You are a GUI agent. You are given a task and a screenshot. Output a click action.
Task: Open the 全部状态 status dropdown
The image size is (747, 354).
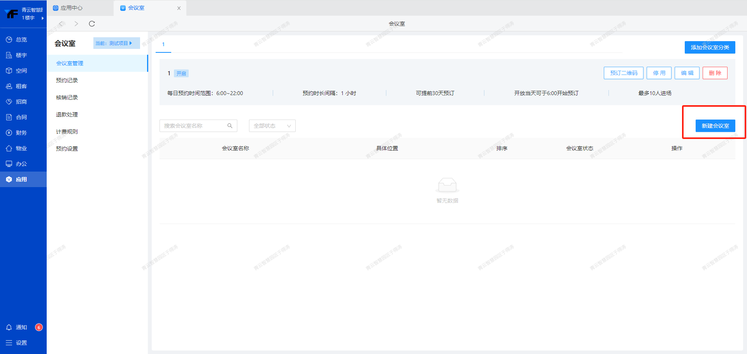(x=272, y=126)
